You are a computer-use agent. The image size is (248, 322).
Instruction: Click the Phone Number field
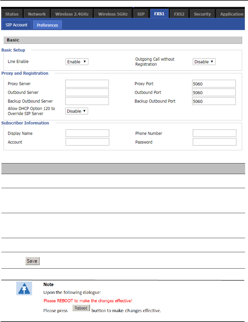[x=214, y=133]
